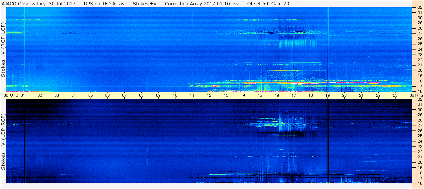Screen dimensions: 424x189
Task: Select the 07 hour tick on the time axis
Action: coord(124,95)
